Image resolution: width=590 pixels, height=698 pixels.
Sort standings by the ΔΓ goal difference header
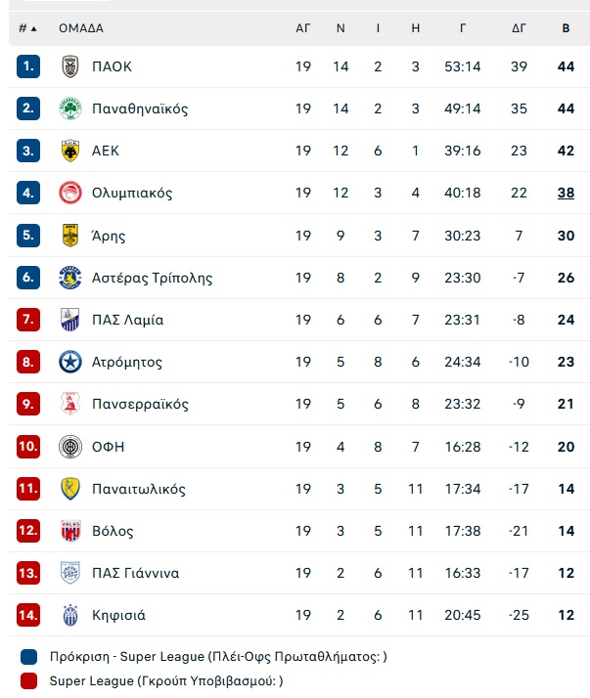pyautogui.click(x=519, y=28)
